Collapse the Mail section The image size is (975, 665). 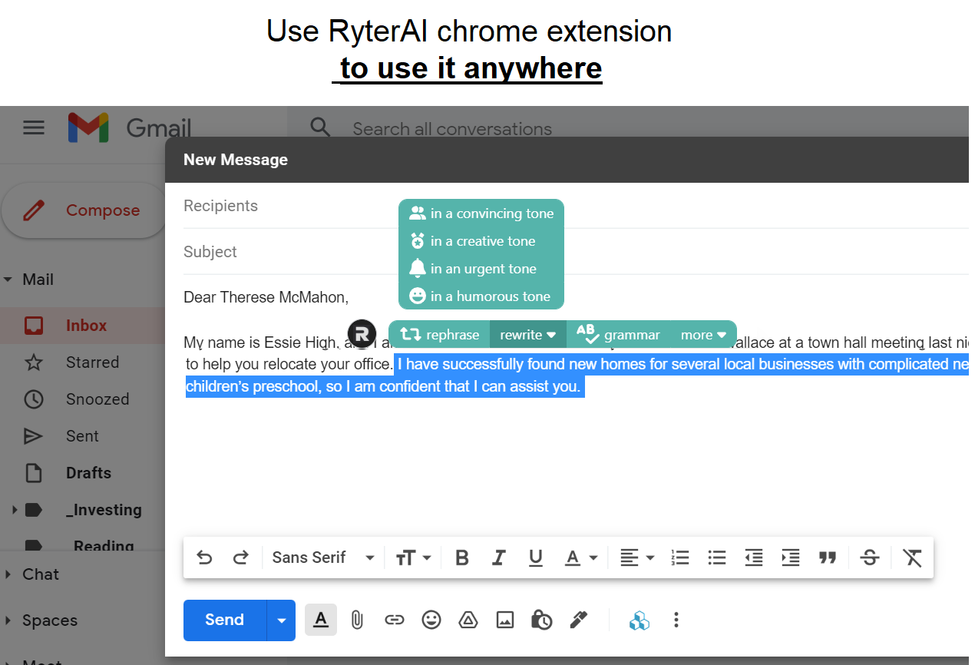coord(8,280)
